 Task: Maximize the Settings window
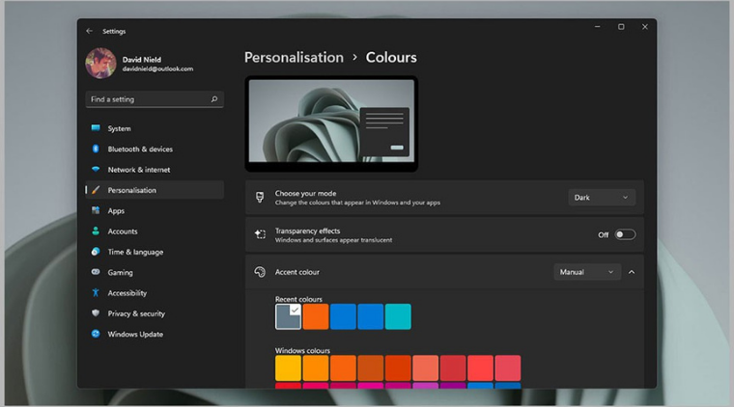(621, 27)
